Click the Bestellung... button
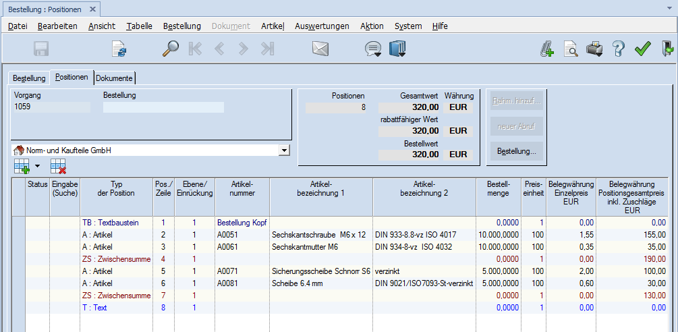This screenshot has width=678, height=332. tap(516, 151)
